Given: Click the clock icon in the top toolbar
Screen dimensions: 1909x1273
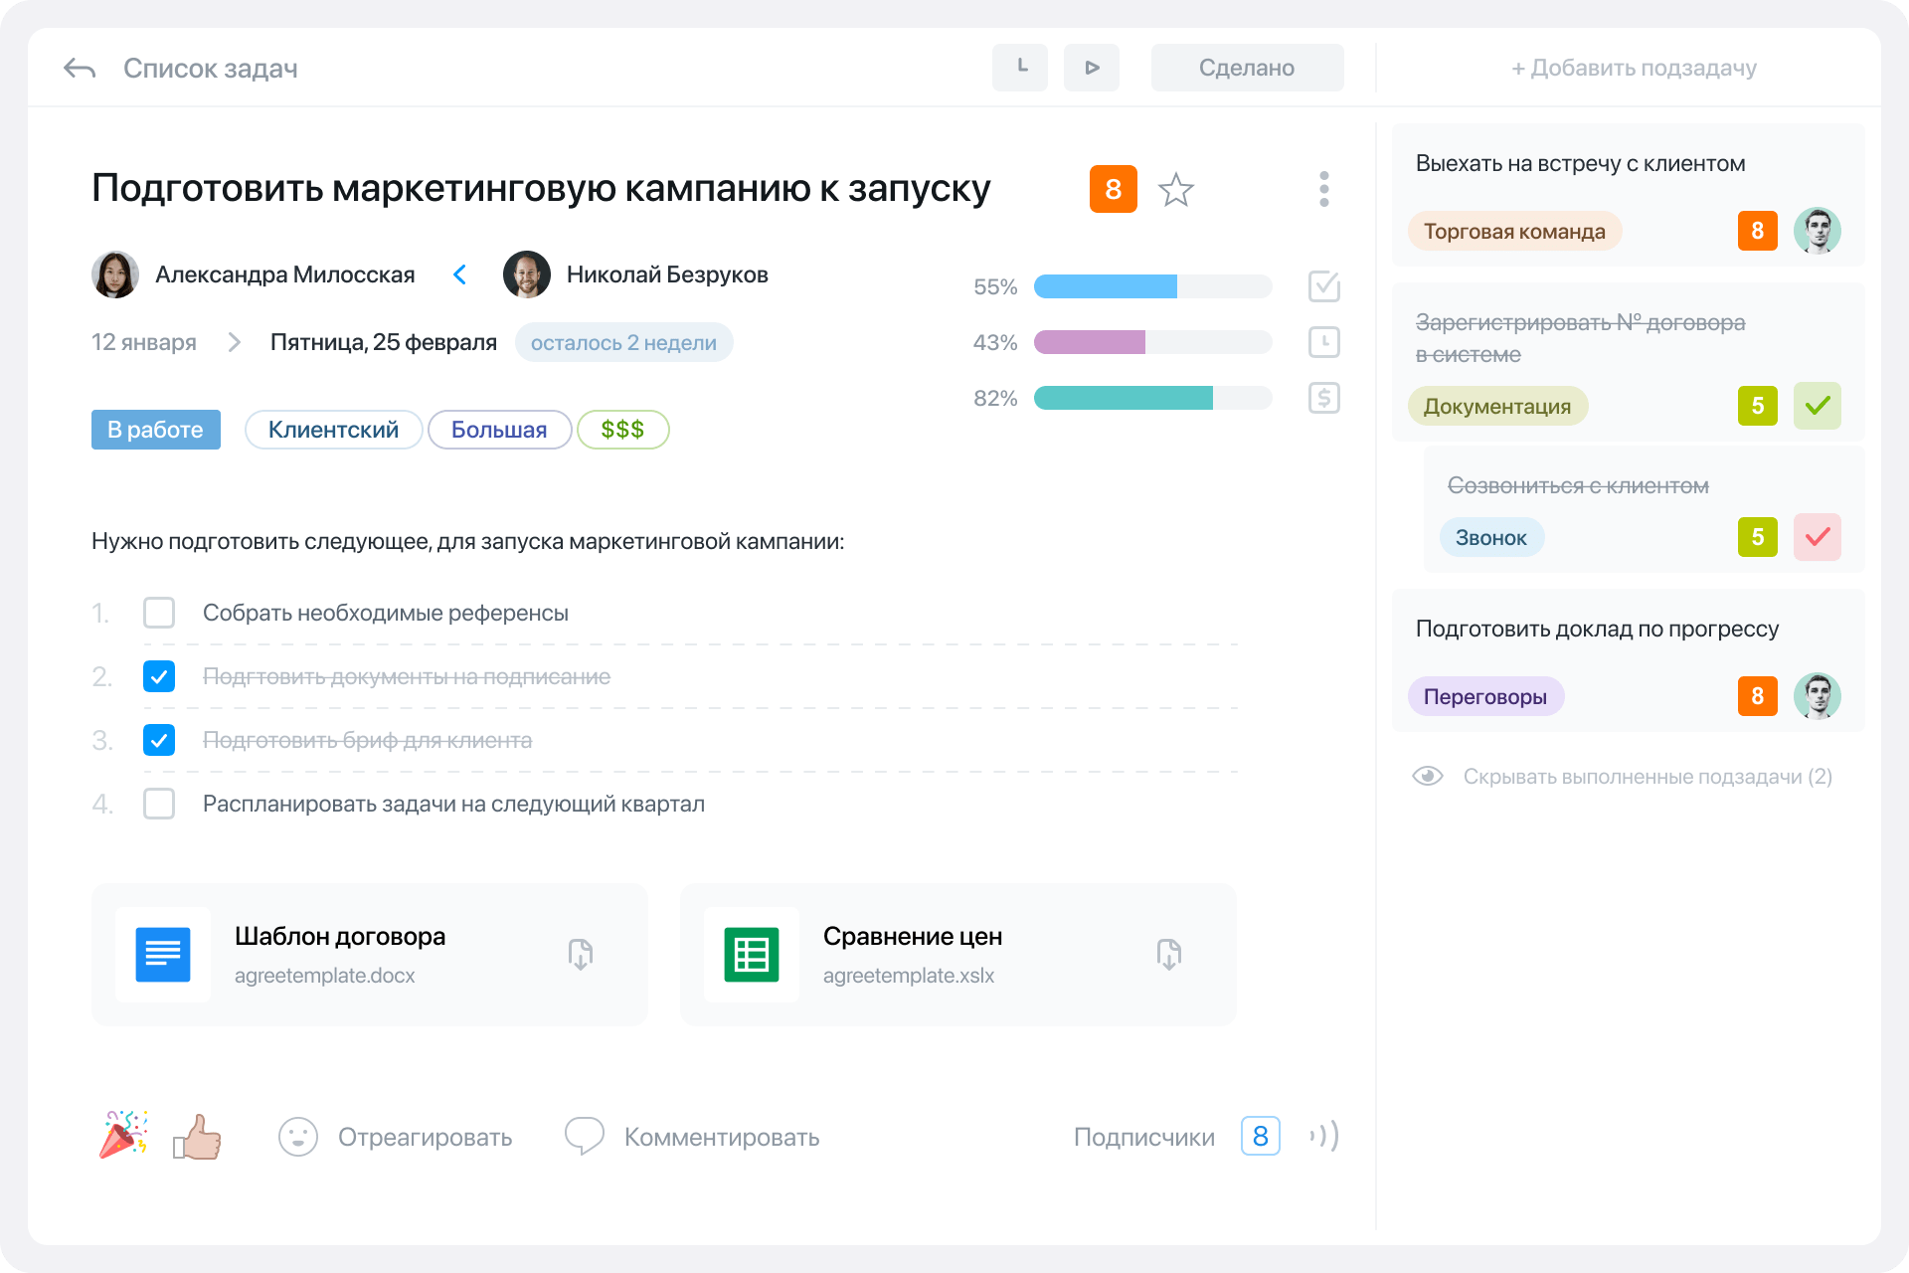Looking at the screenshot, I should 1019,68.
